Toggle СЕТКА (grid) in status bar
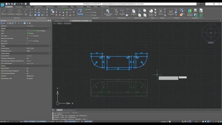The width and height of the screenshot is (222, 125). (x=26, y=122)
